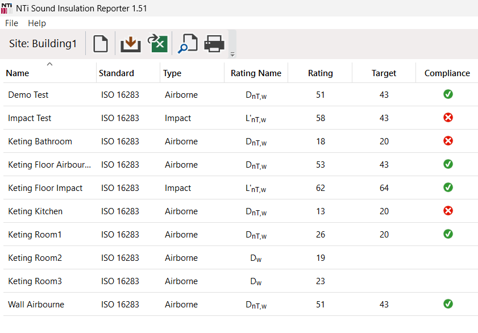Click the Import data tray icon
Viewport: 478px width, 333px height.
[x=130, y=44]
